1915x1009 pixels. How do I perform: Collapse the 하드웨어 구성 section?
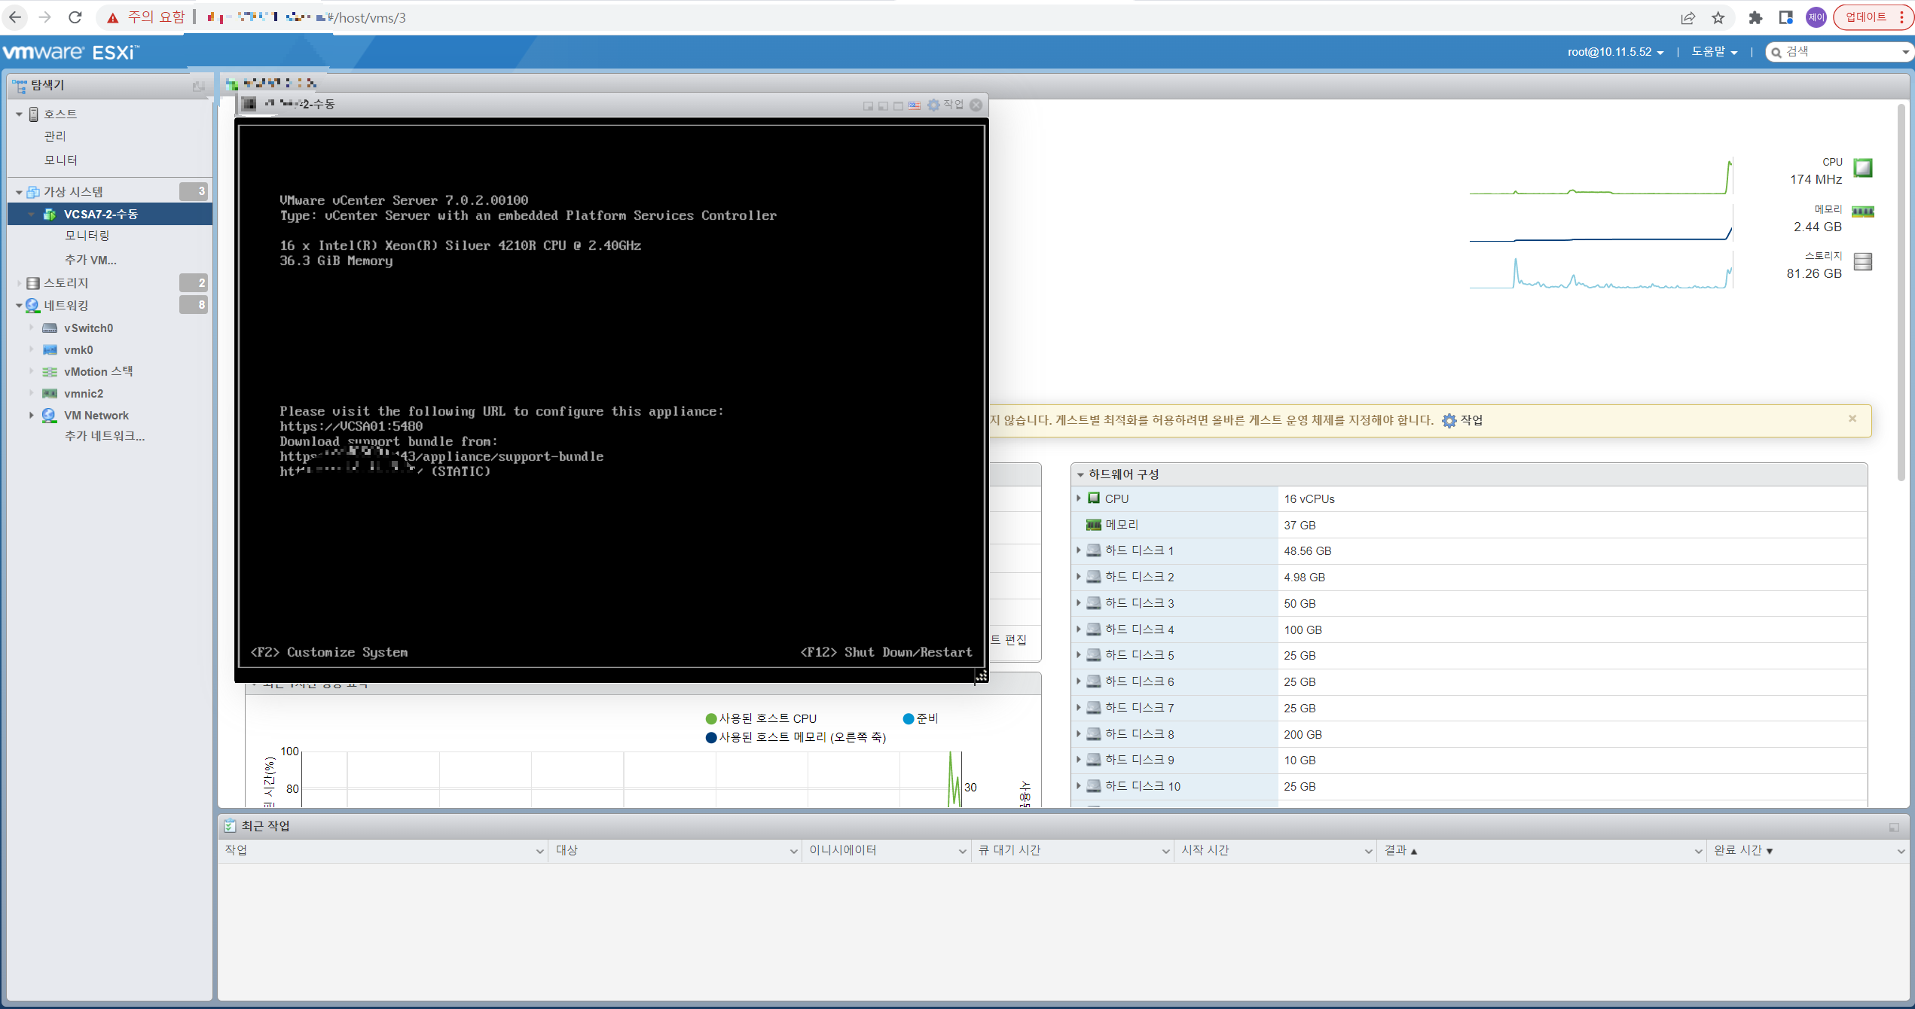click(1080, 474)
